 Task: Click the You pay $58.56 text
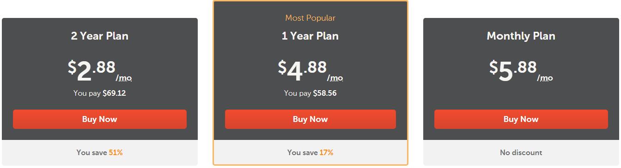[x=310, y=93]
